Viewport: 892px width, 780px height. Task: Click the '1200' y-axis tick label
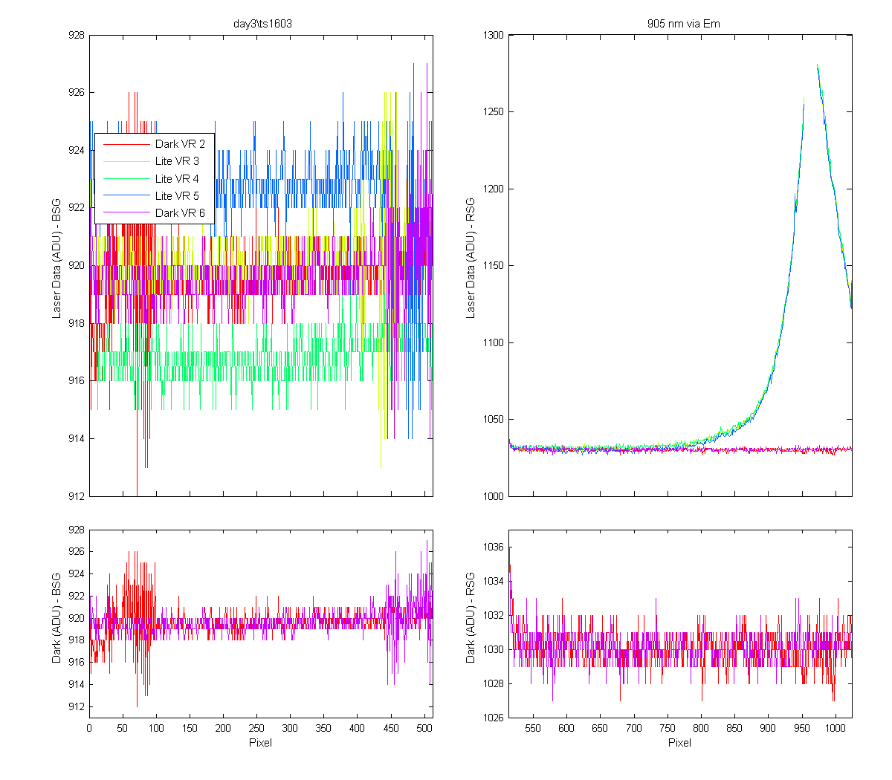[x=494, y=189]
